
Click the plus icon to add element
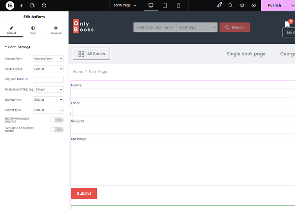[x=21, y=5]
